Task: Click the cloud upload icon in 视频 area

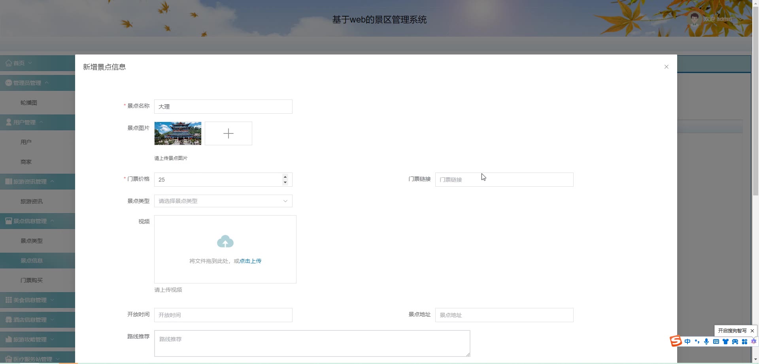Action: pyautogui.click(x=225, y=242)
